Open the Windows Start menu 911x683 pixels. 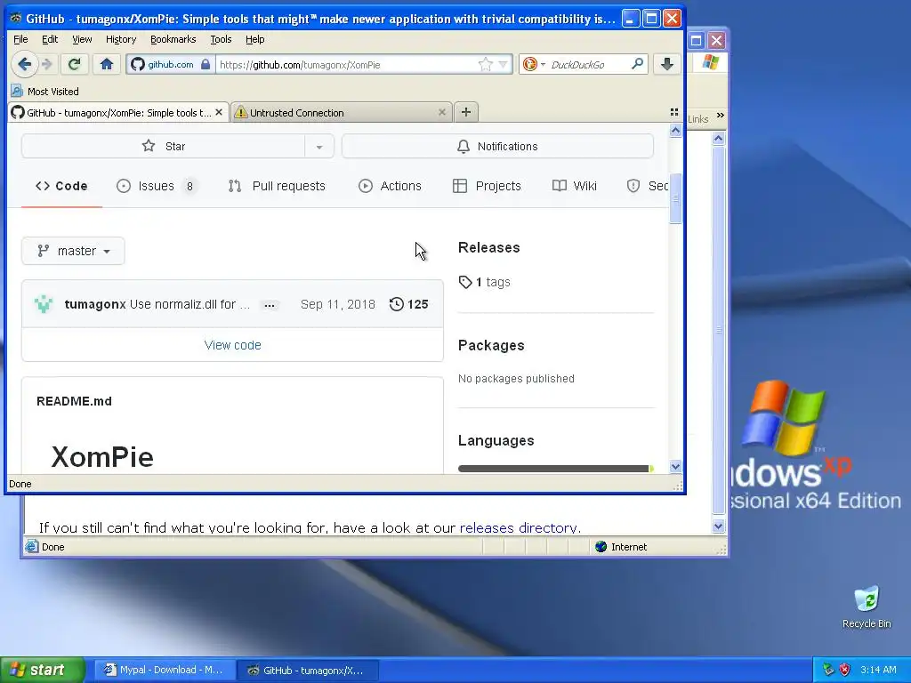(42, 670)
